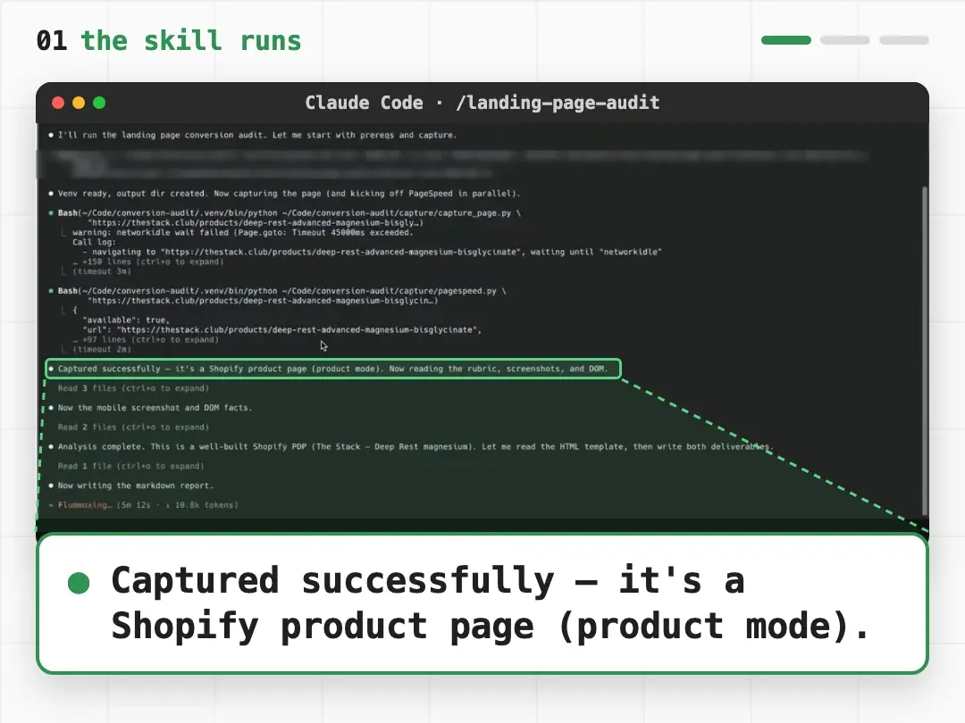Click the ""url":" JSON output line
The image size is (965, 723).
(x=281, y=329)
